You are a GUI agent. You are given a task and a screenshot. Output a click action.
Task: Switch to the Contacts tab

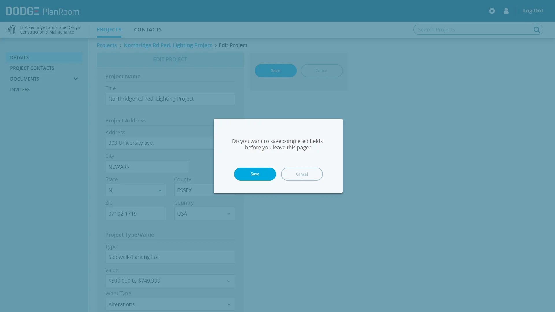pos(148,29)
